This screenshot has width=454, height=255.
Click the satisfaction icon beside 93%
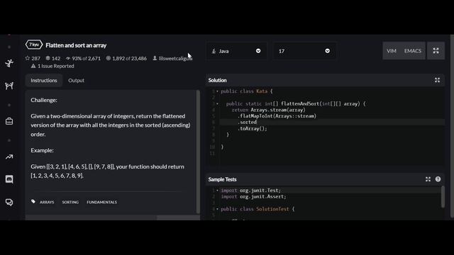pyautogui.click(x=68, y=58)
